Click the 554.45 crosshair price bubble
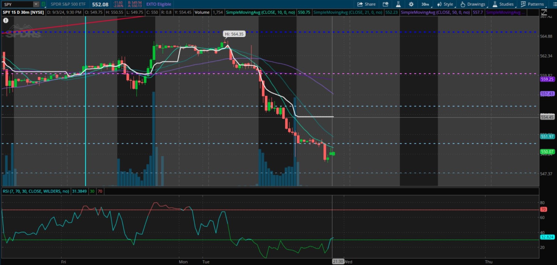Image resolution: width=557 pixels, height=265 pixels. coord(547,117)
